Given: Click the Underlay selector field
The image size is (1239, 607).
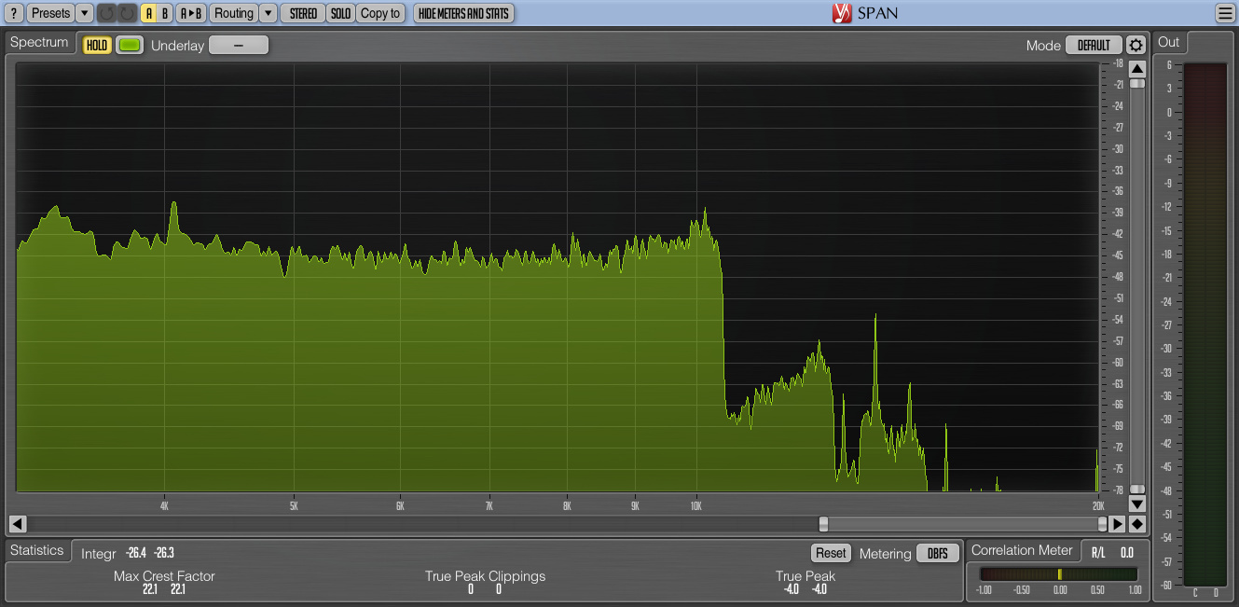Looking at the screenshot, I should click(239, 45).
